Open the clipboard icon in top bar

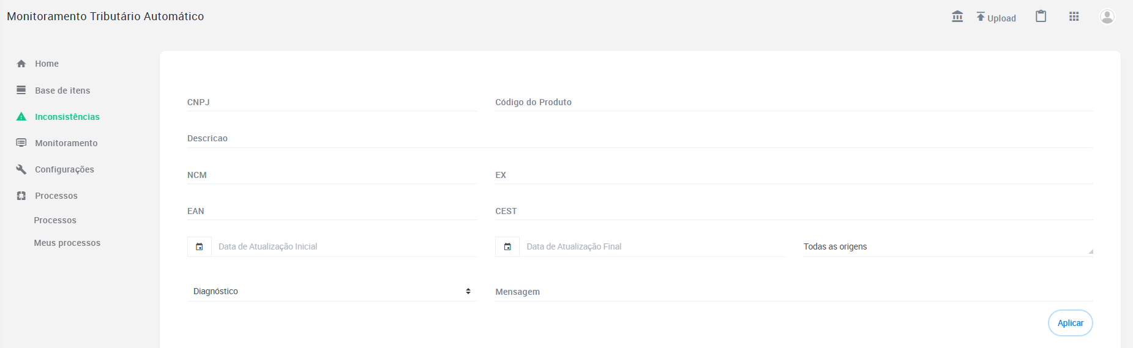coord(1041,17)
